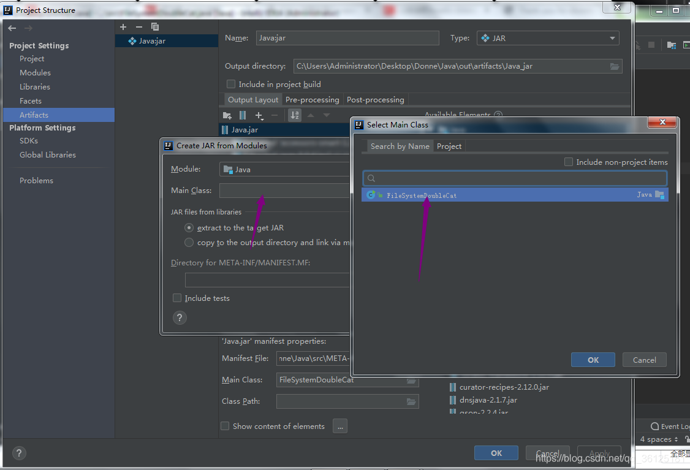Add a new artifact with the plus icon
The width and height of the screenshot is (690, 470).
coord(123,27)
